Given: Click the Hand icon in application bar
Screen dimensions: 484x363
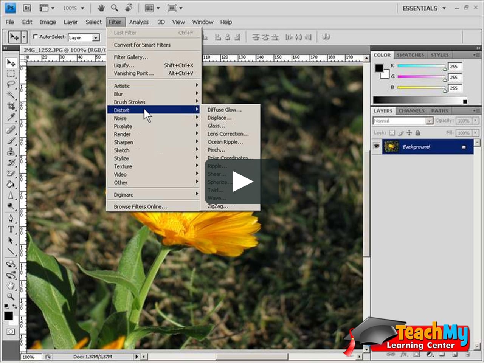Looking at the screenshot, I should (x=101, y=8).
